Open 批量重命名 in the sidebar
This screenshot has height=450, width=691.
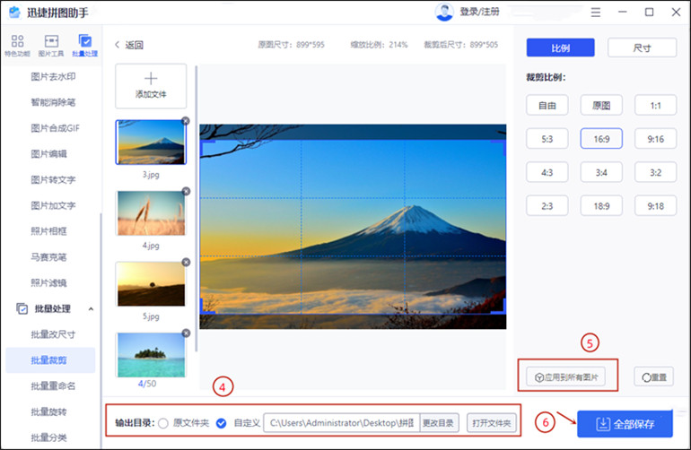click(x=53, y=385)
